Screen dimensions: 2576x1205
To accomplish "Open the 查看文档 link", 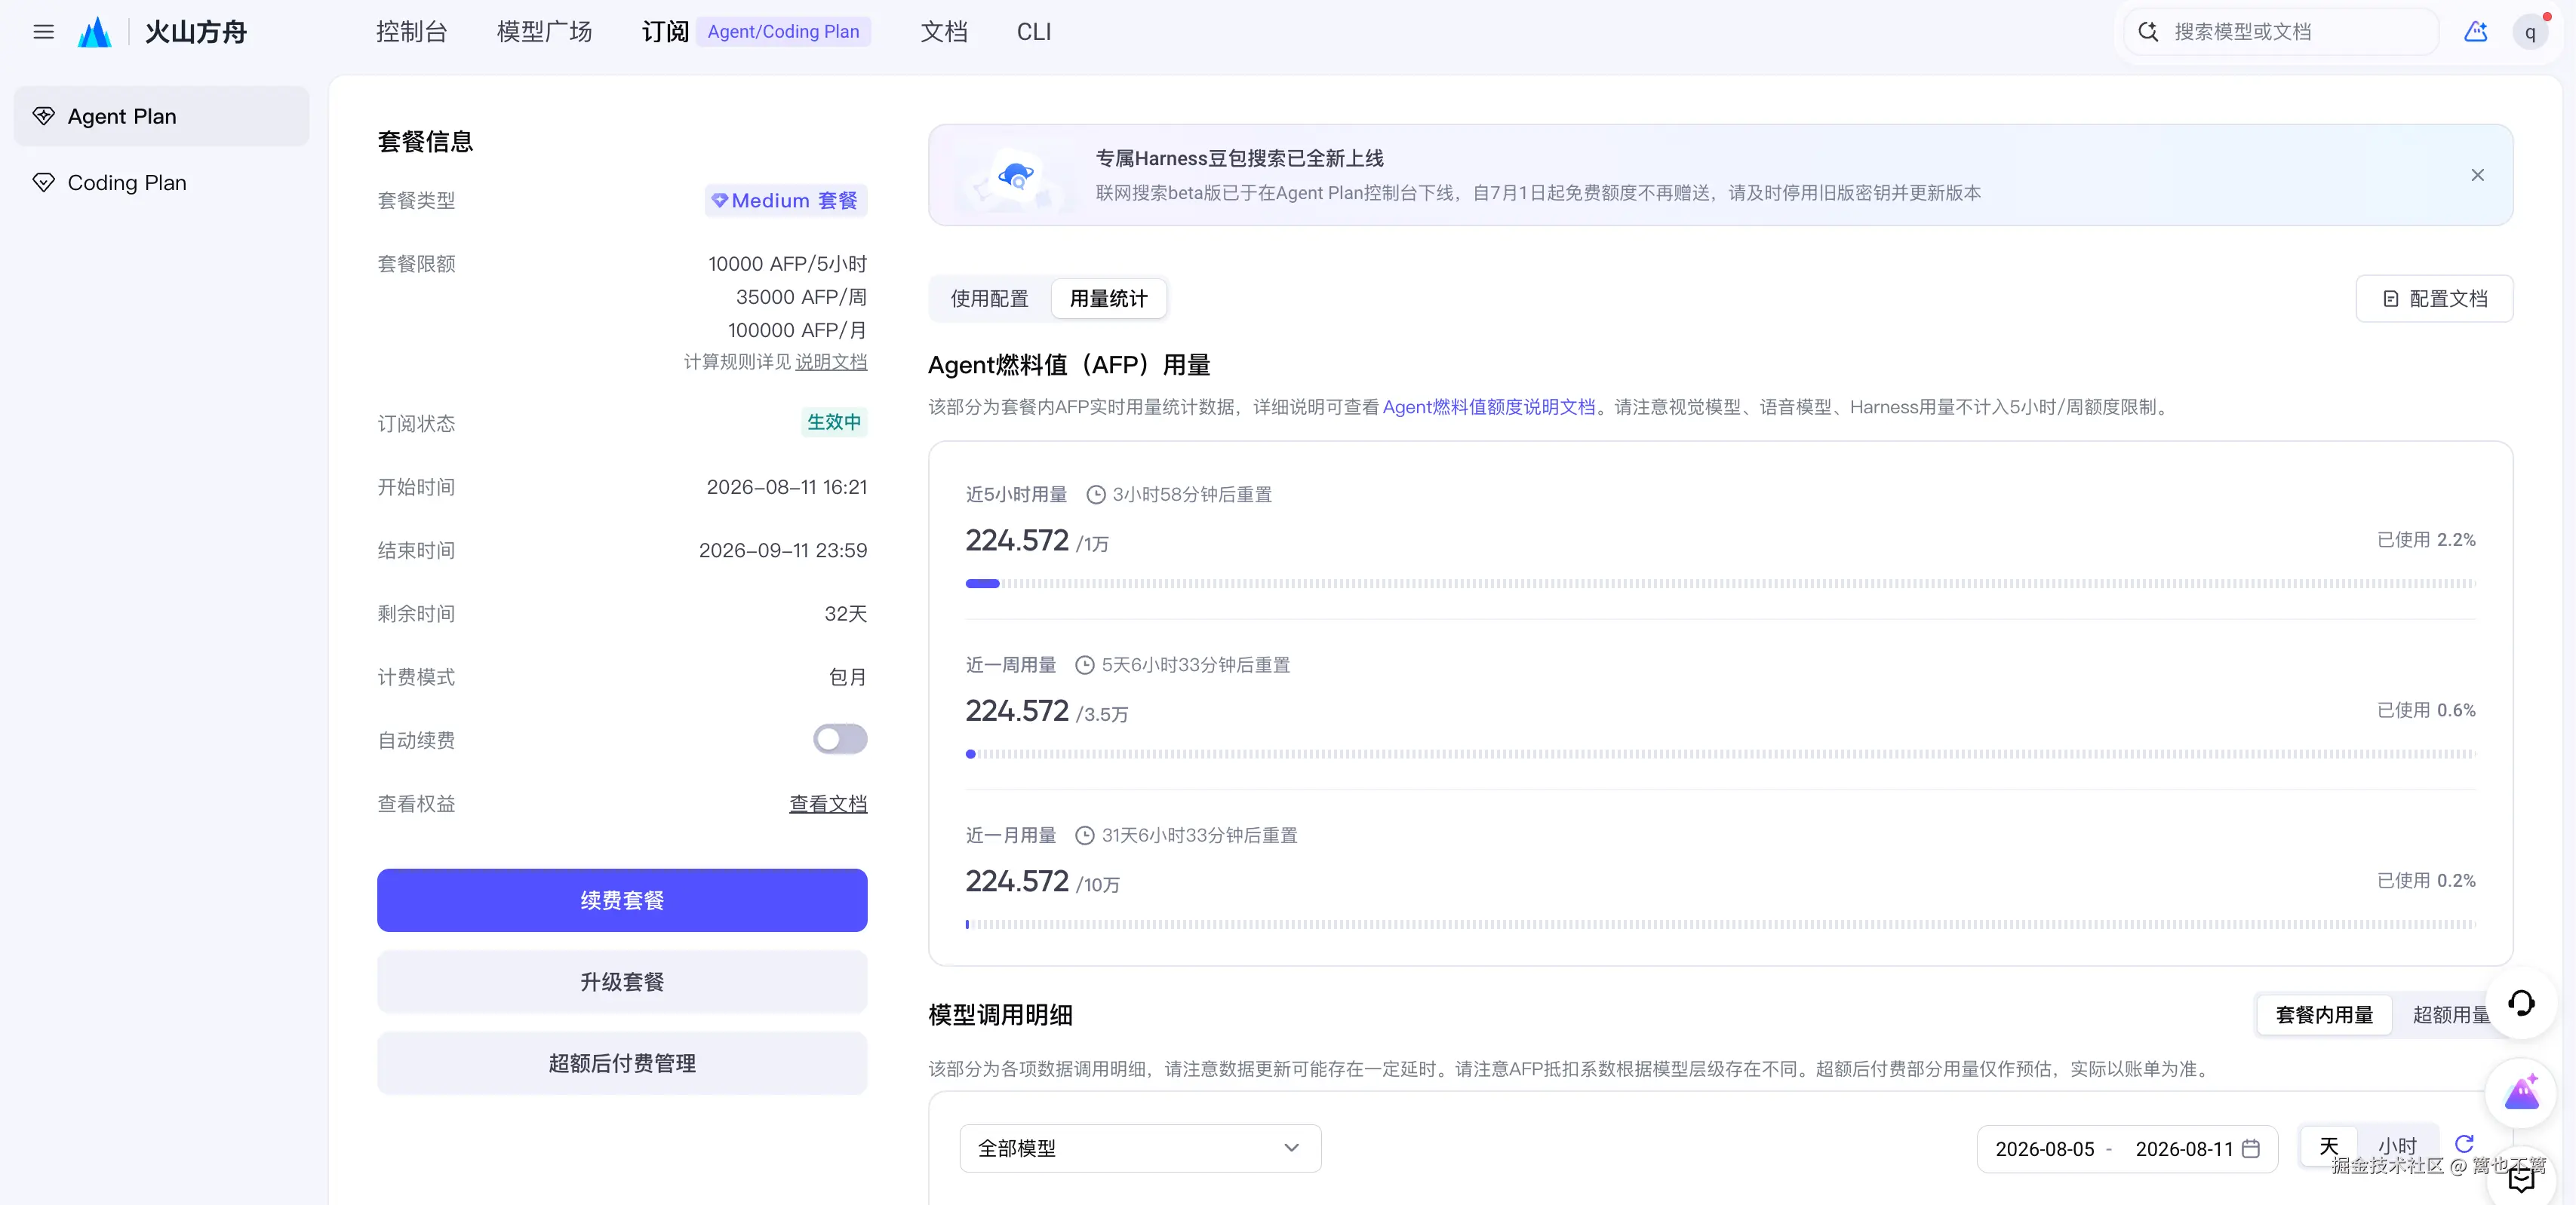I will click(x=828, y=803).
